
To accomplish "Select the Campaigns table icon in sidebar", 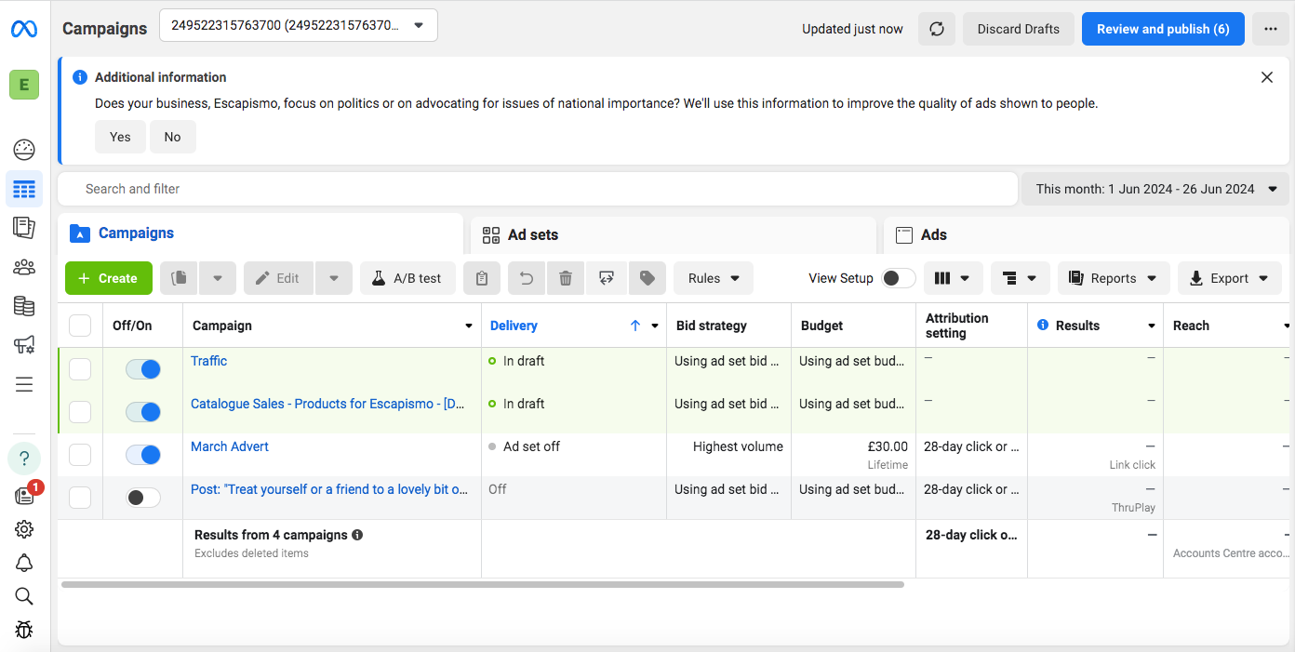I will click(24, 188).
